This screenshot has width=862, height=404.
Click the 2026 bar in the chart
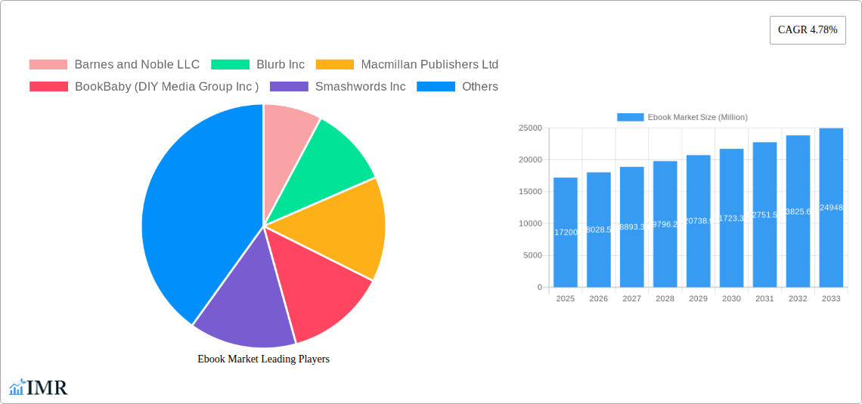(599, 230)
